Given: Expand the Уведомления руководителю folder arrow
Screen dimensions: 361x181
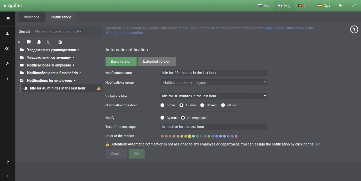Looking at the screenshot, I should click(78, 50).
